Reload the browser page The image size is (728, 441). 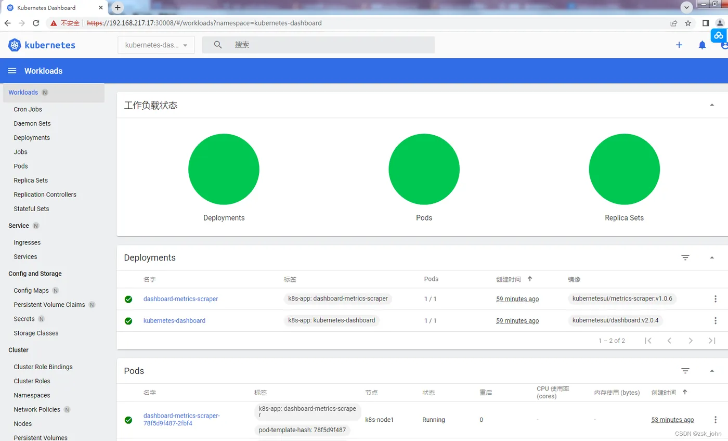tap(36, 23)
